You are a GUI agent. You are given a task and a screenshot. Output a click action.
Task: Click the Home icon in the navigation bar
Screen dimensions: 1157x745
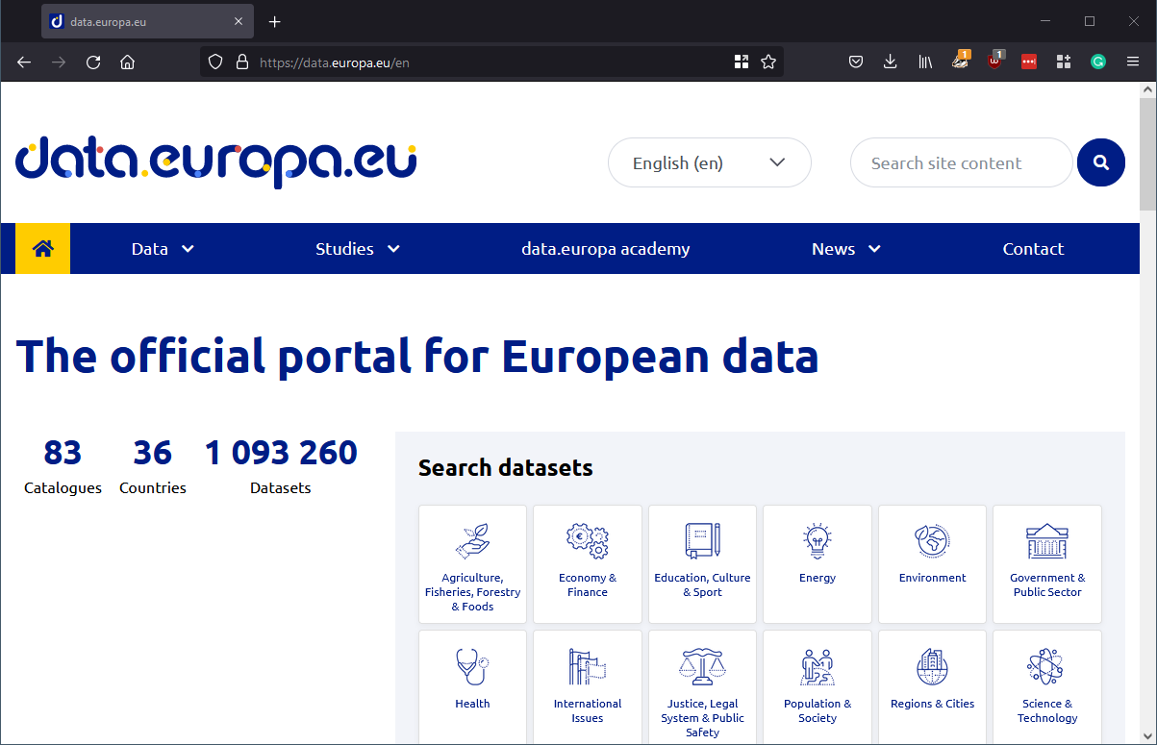[42, 248]
